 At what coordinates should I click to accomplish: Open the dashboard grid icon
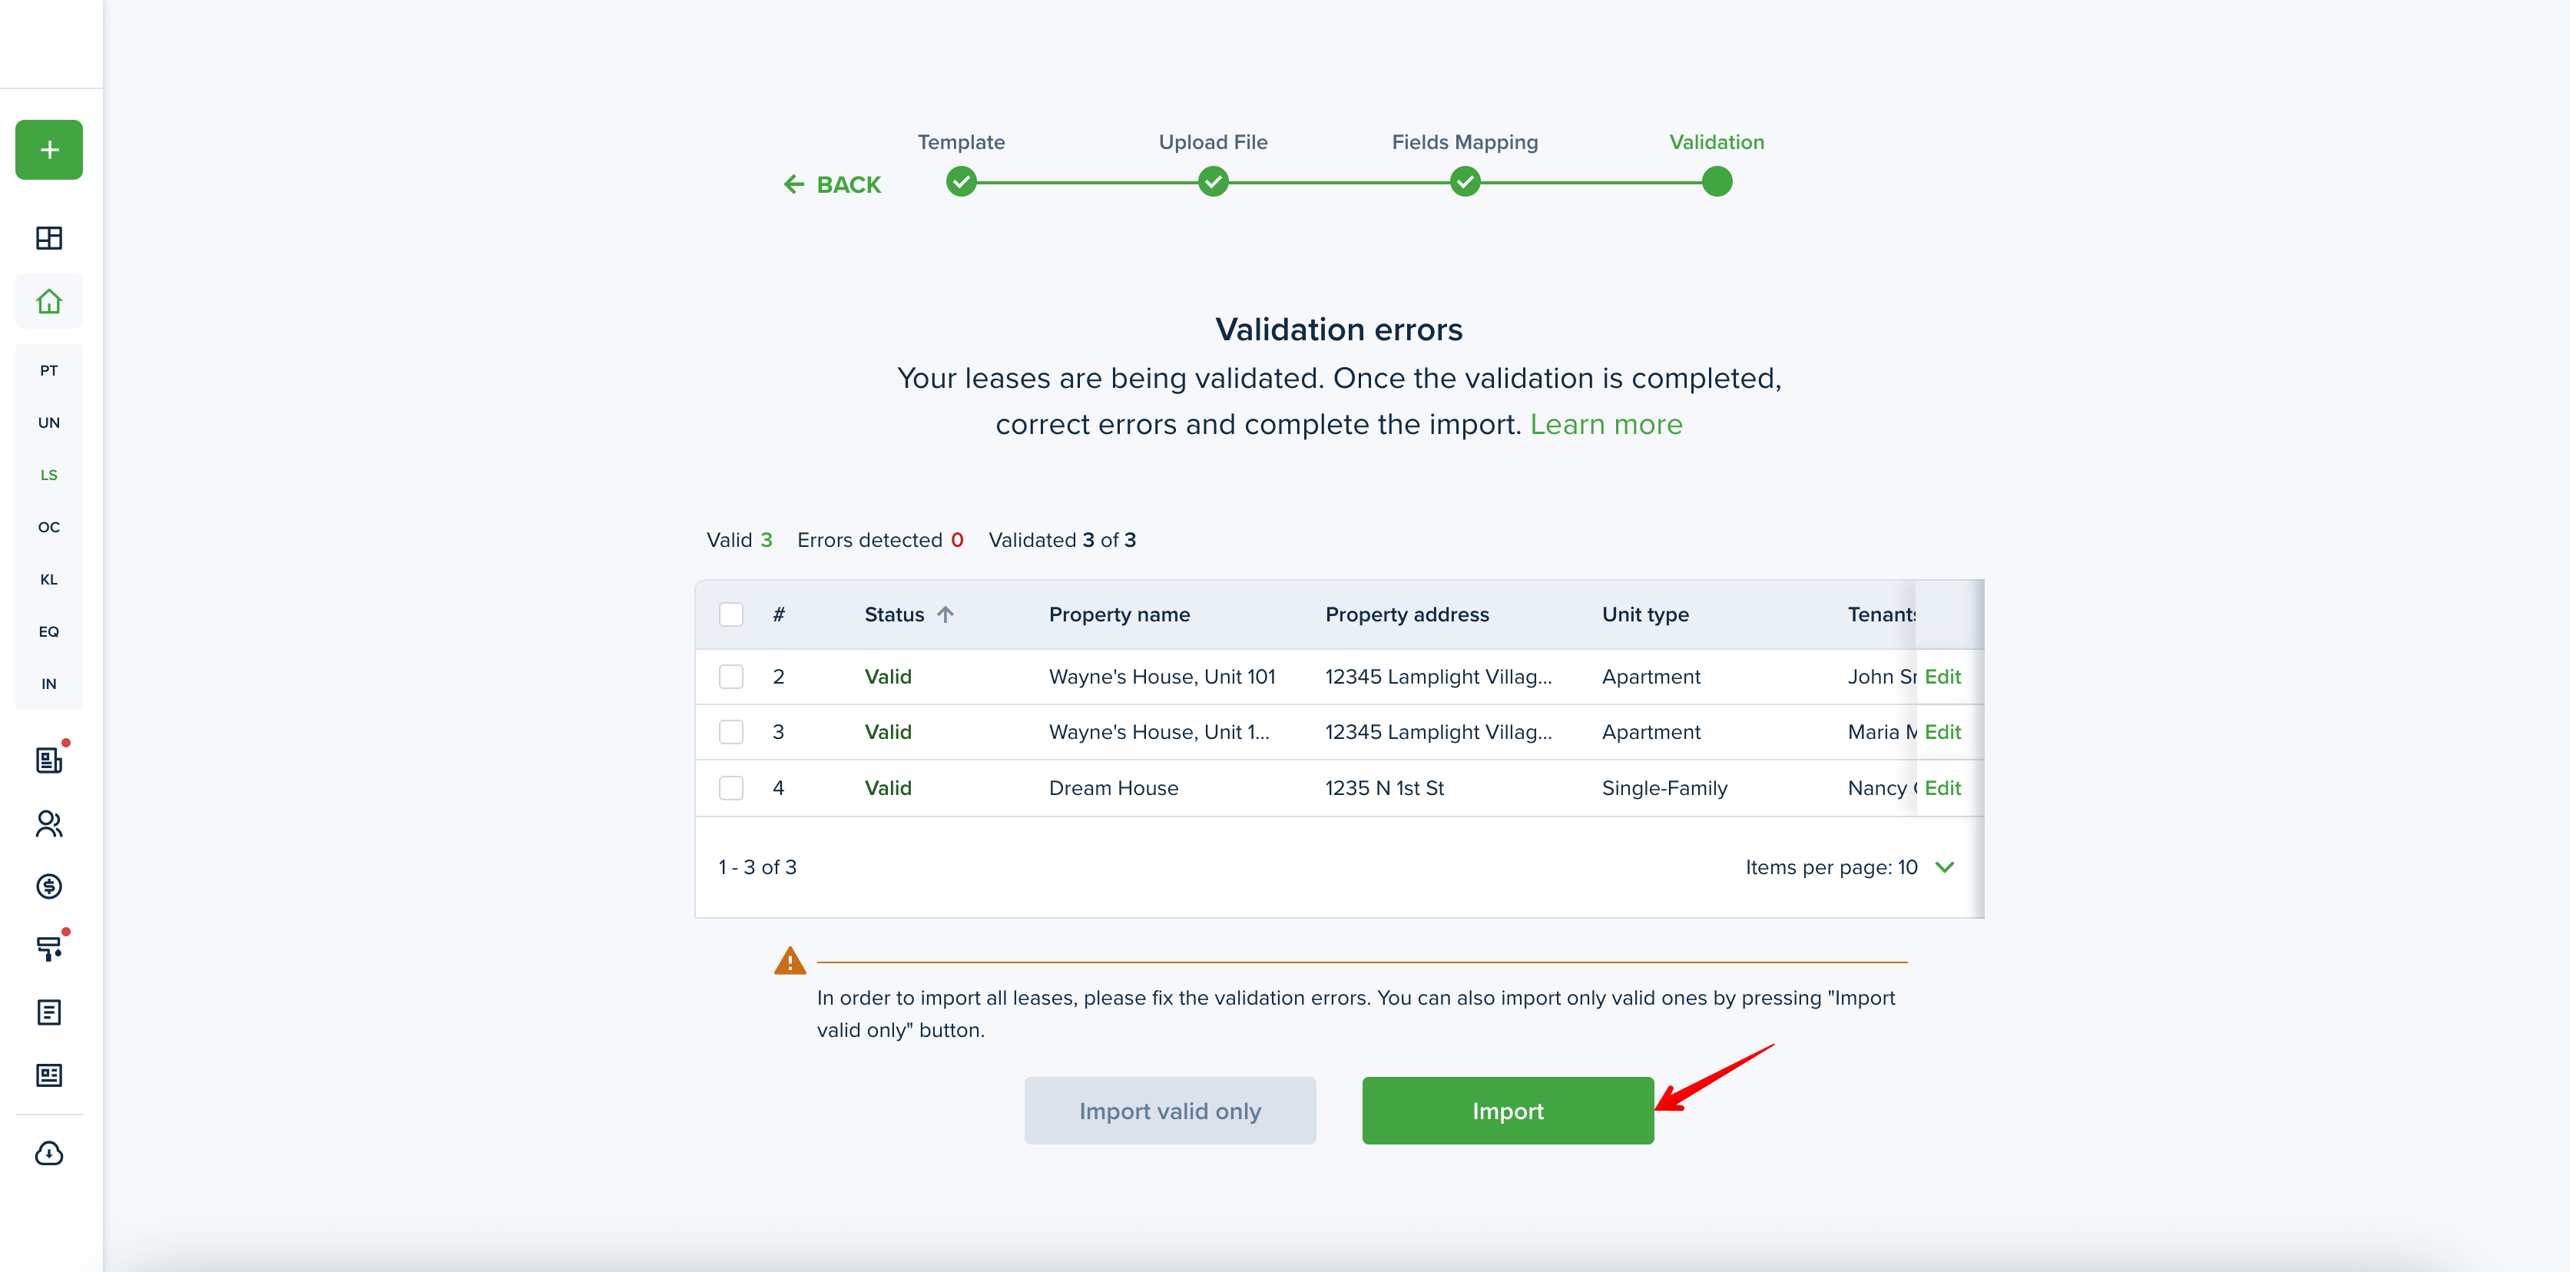tap(49, 237)
